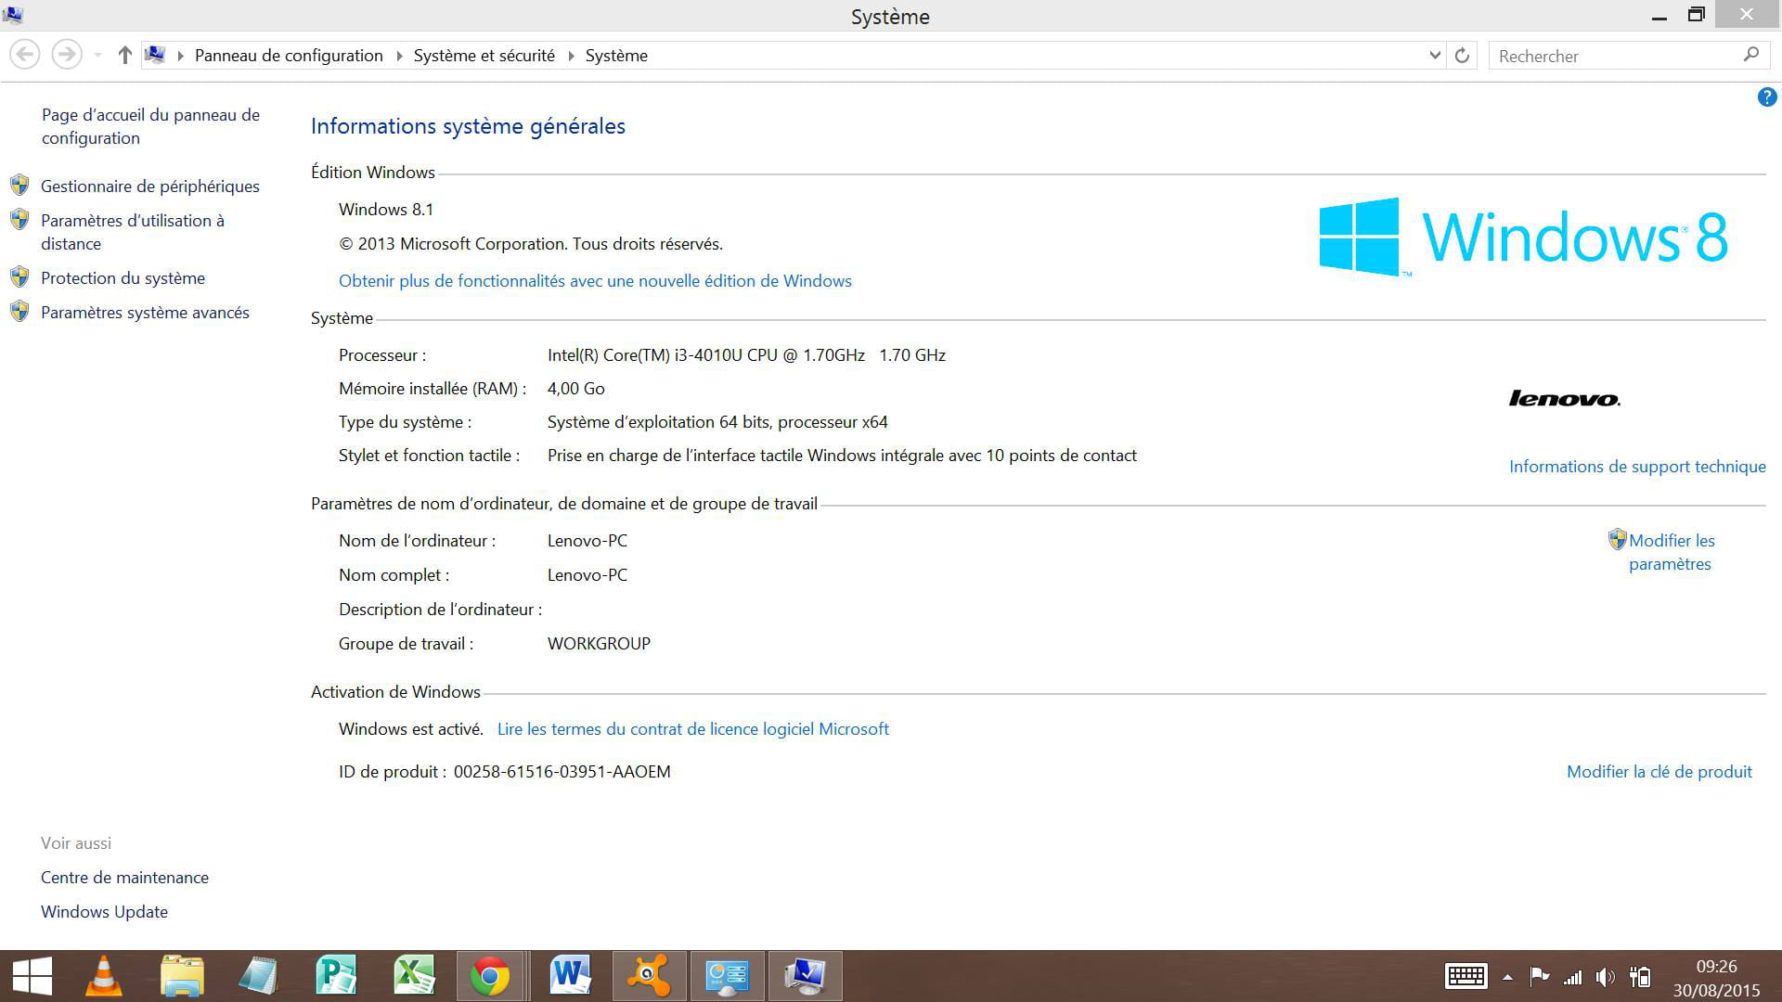Launch VLC media player from the taskbar
This screenshot has height=1002, width=1782.
point(103,976)
